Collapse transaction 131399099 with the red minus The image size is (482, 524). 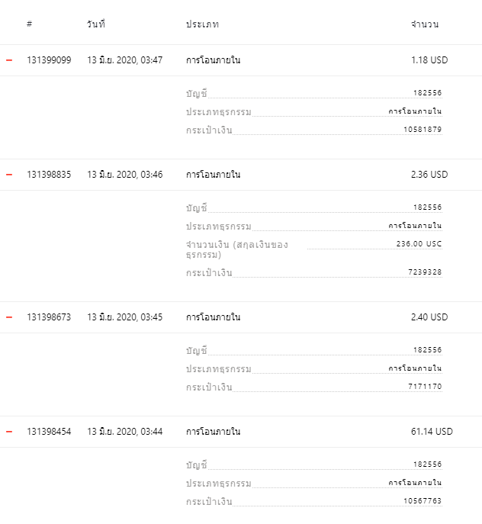click(9, 60)
